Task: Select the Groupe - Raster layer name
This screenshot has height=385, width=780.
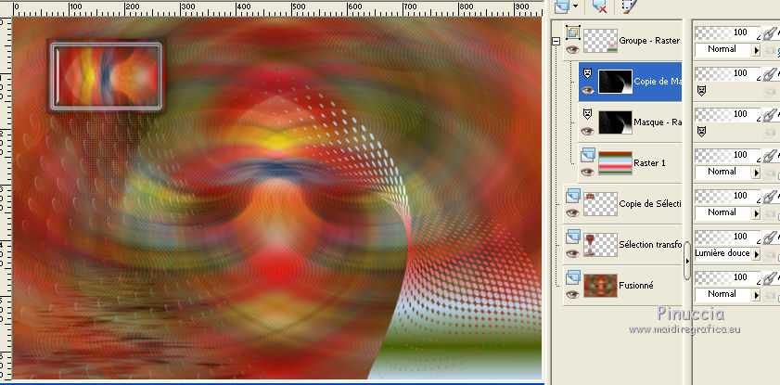Action: (x=649, y=41)
